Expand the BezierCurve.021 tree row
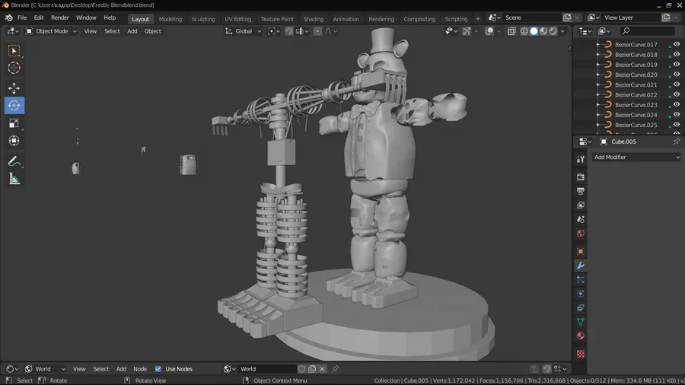 (x=598, y=84)
